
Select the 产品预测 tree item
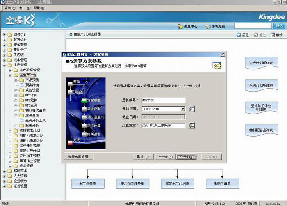(32, 80)
